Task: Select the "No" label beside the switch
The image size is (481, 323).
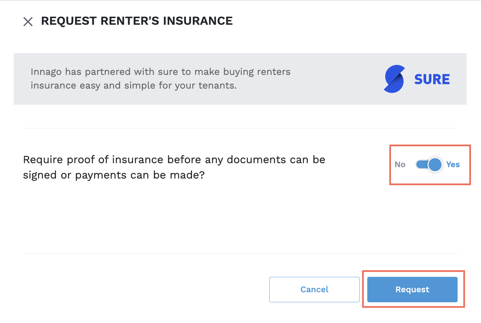Action: 400,165
